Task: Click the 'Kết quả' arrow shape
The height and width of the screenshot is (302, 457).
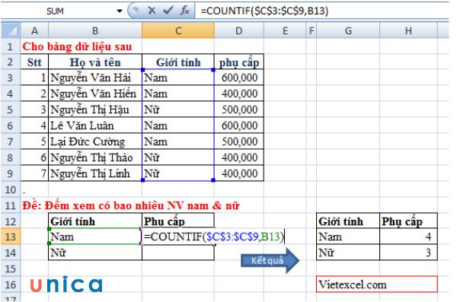Action: 270,260
